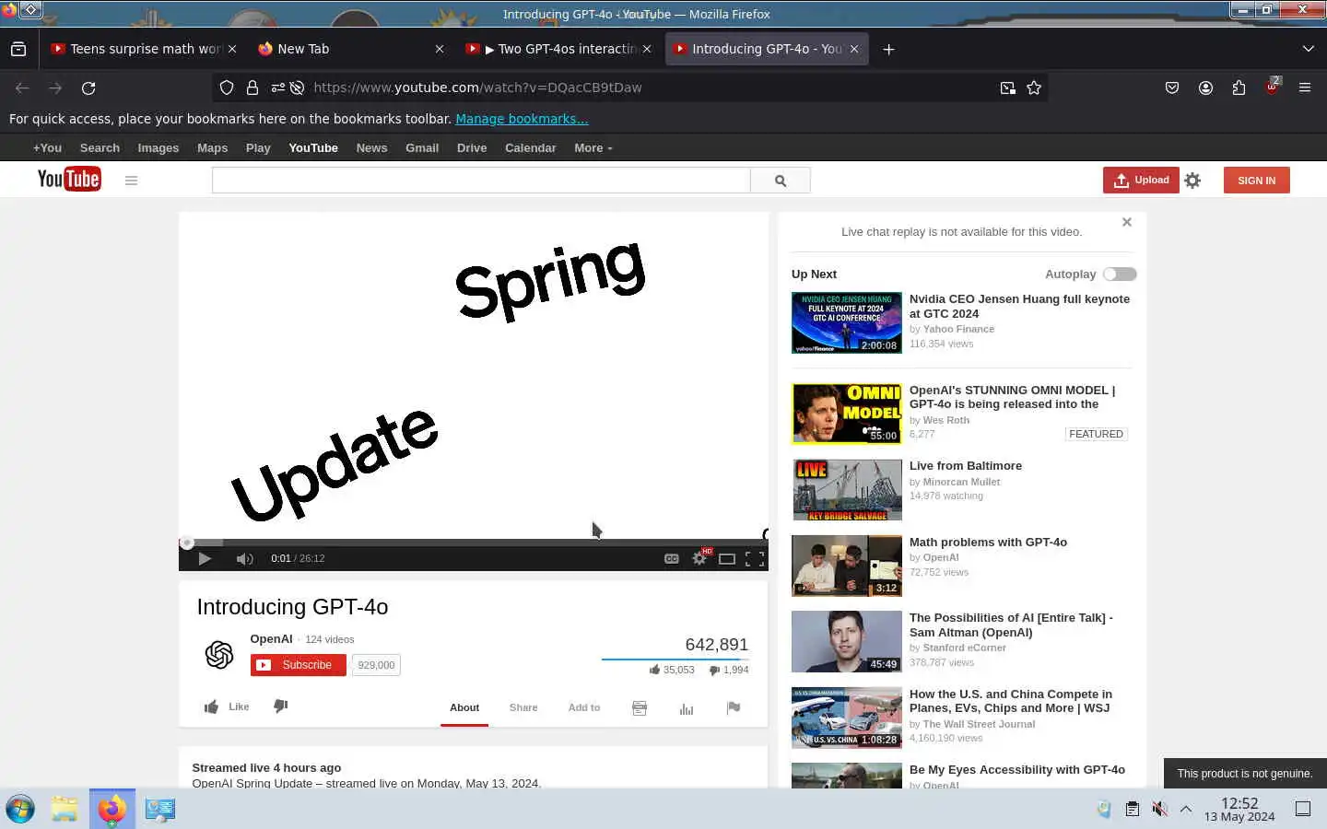The height and width of the screenshot is (829, 1327).
Task: Open a new browser tab with plus
Action: coord(888,49)
